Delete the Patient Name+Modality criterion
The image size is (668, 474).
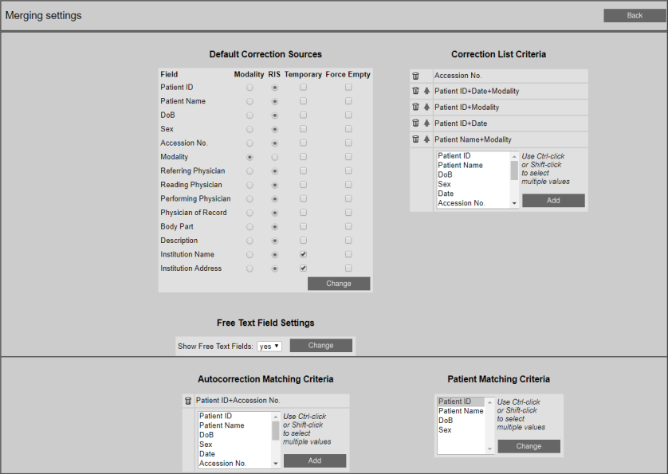click(415, 139)
